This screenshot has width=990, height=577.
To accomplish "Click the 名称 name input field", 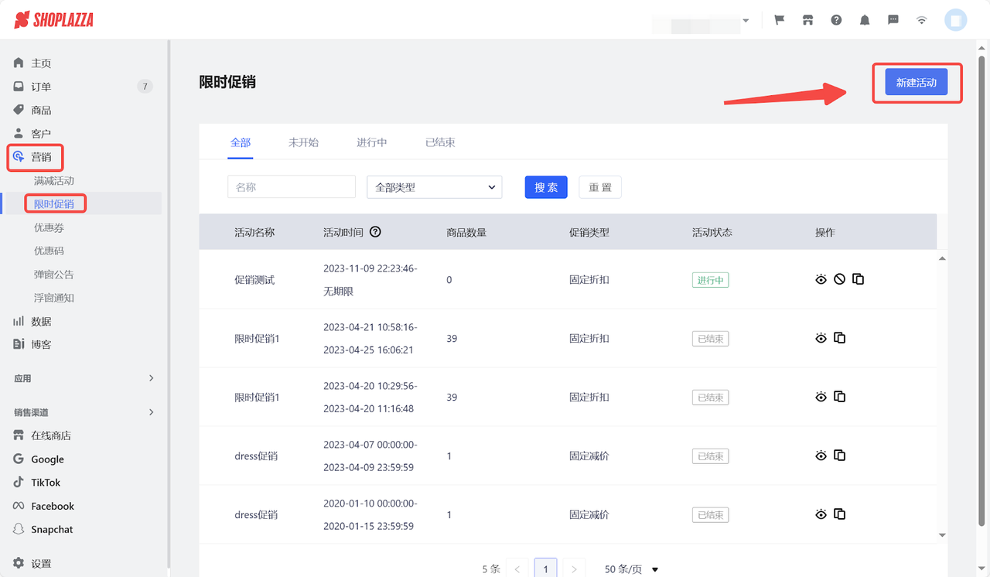I will click(x=292, y=186).
